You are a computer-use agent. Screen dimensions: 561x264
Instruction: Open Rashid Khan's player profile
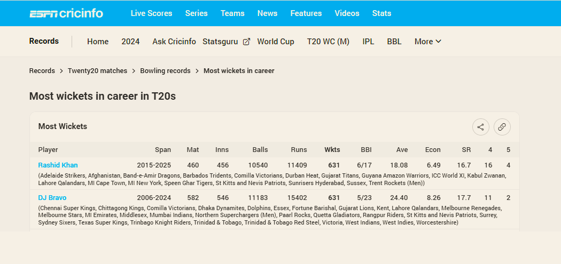[58, 165]
